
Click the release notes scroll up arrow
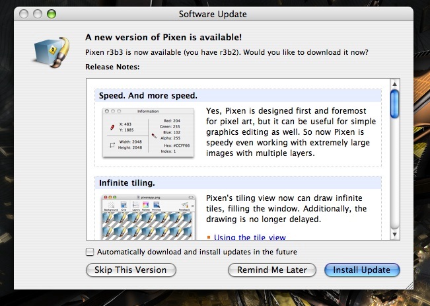394,84
